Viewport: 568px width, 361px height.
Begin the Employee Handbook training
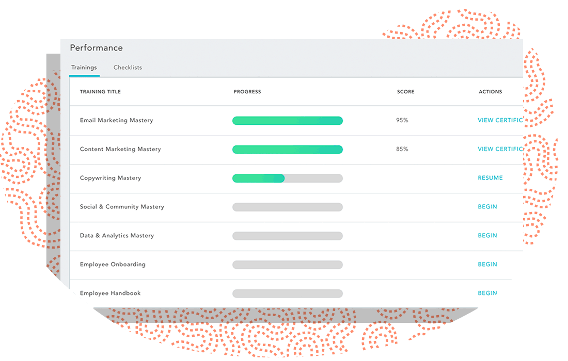coord(487,293)
